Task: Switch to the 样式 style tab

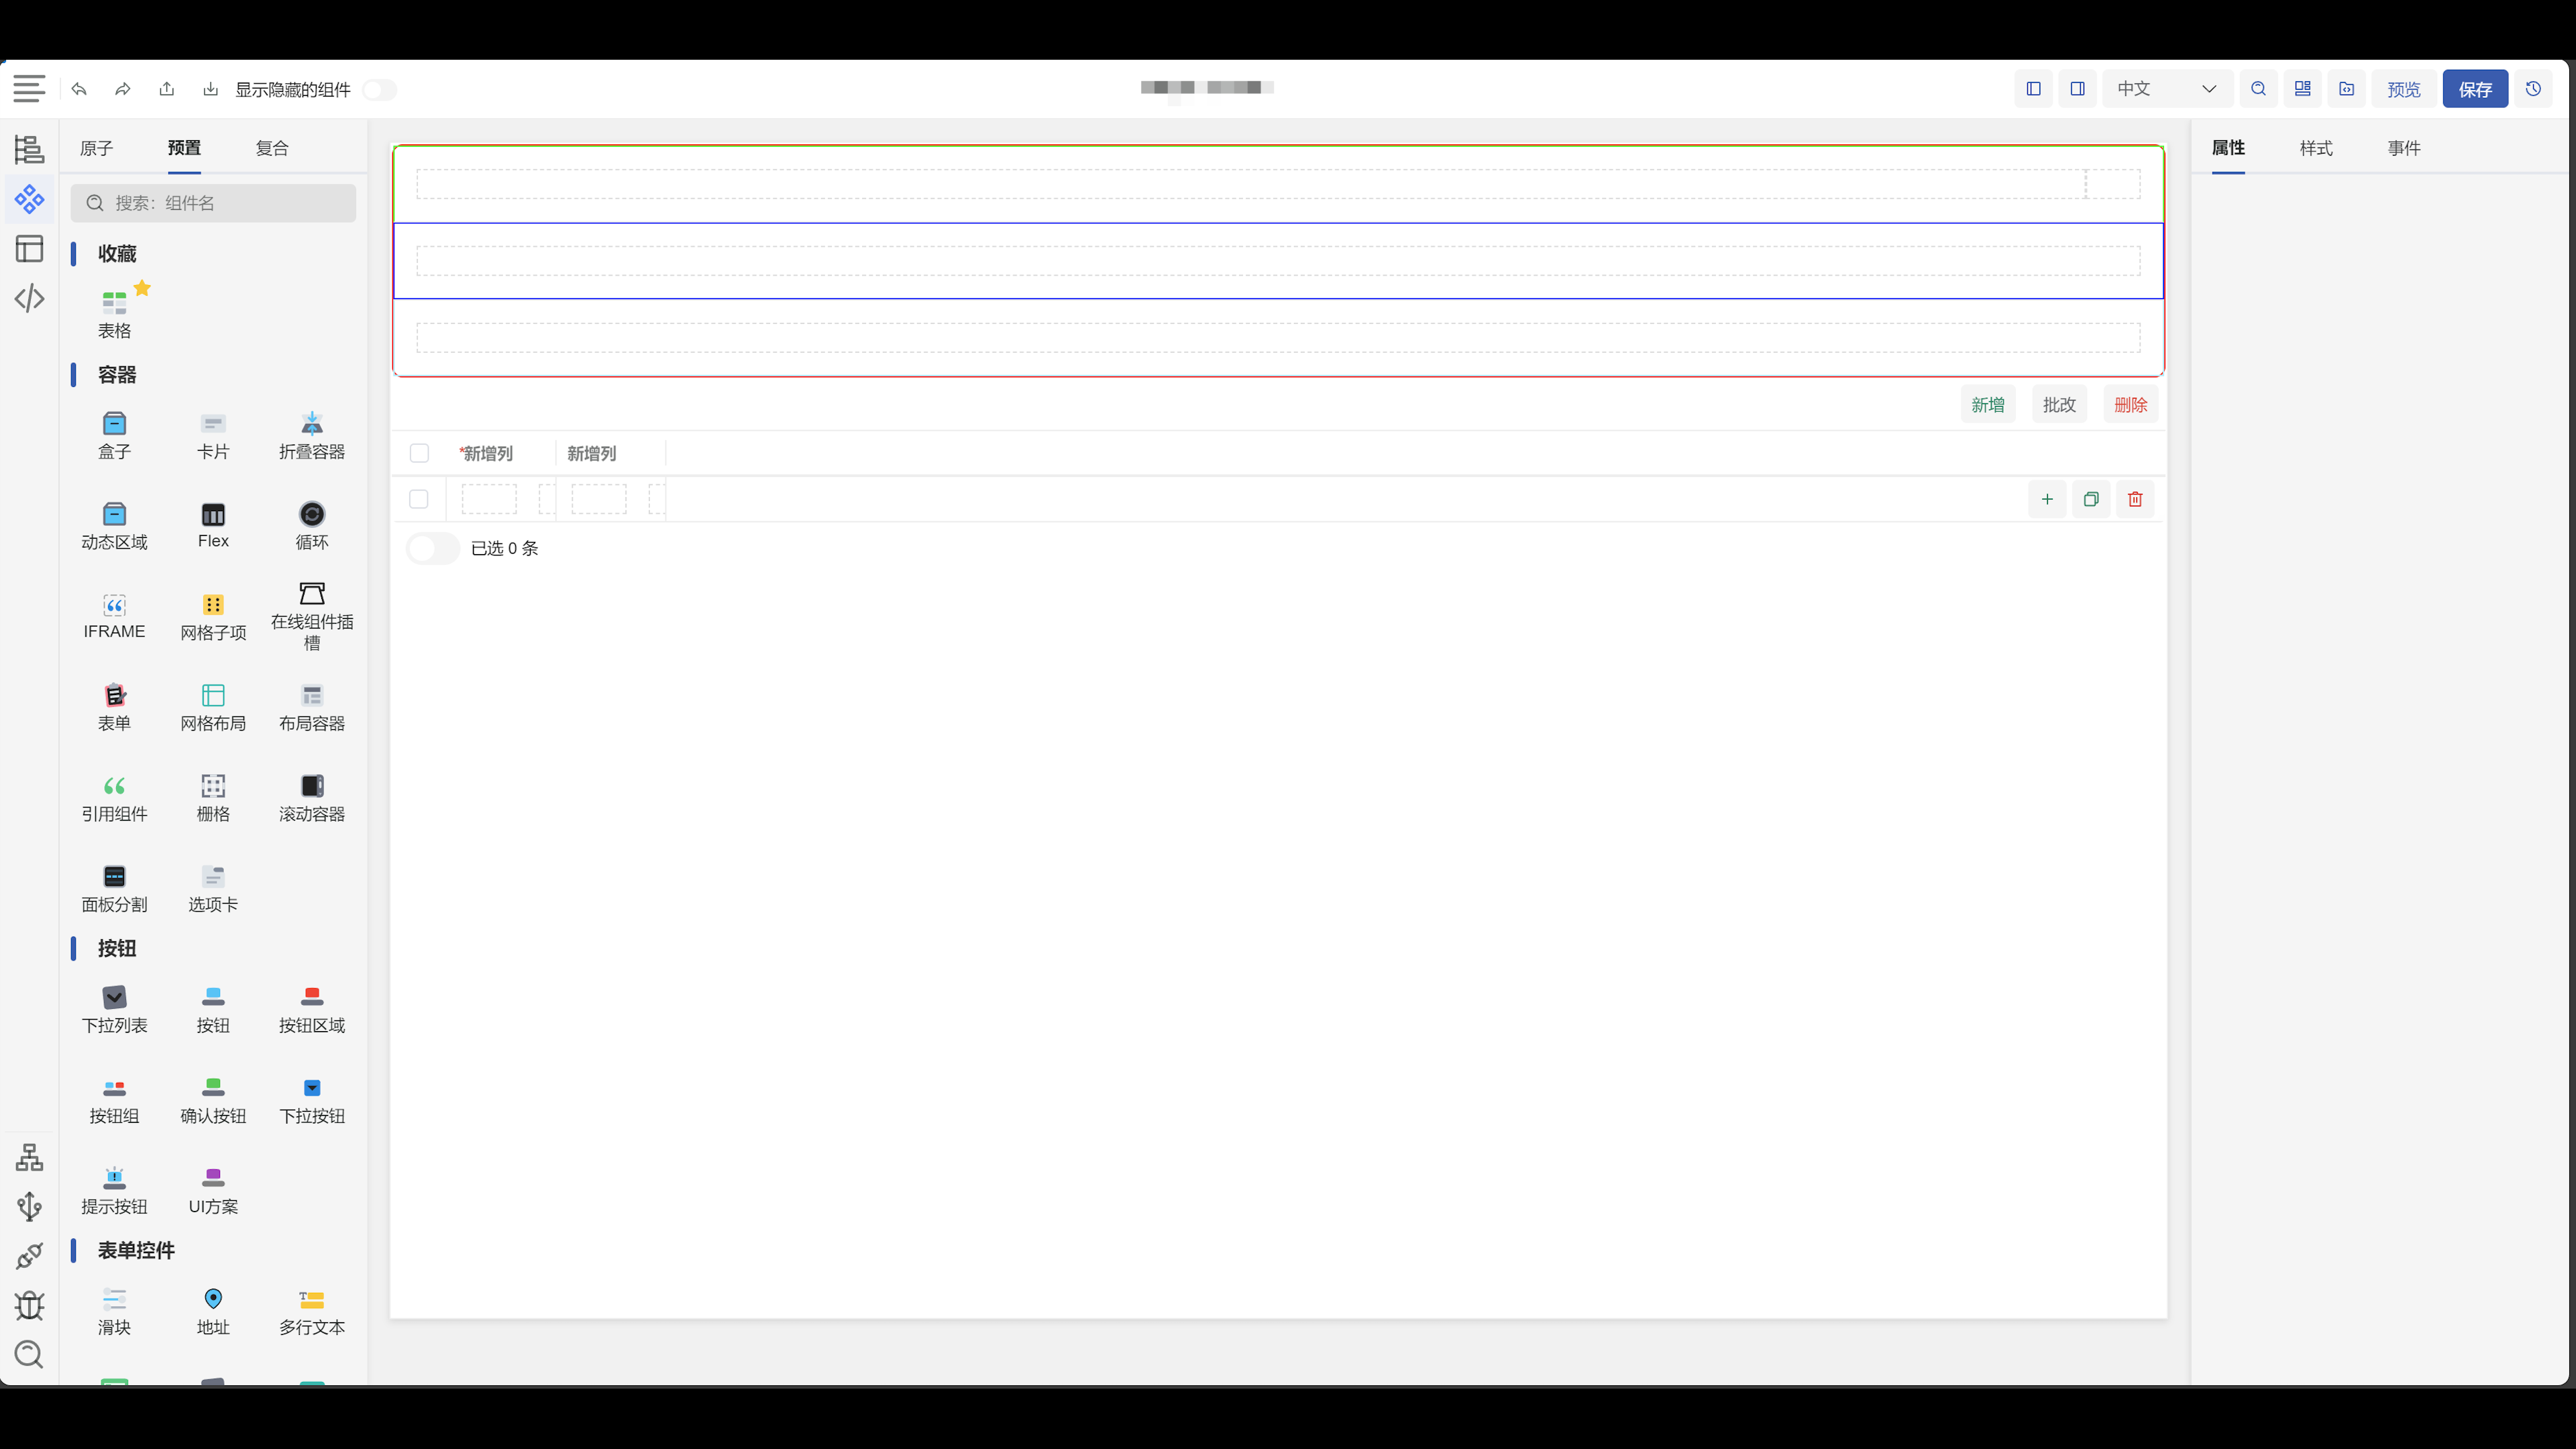Action: coord(2316,147)
